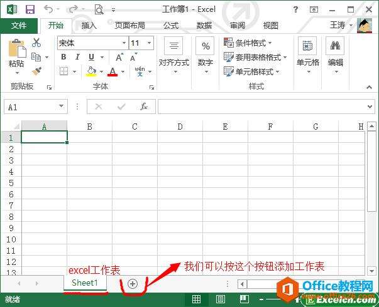Screen dimensions: 379x307
Task: Open the 文件 File tab
Action: click(x=19, y=26)
